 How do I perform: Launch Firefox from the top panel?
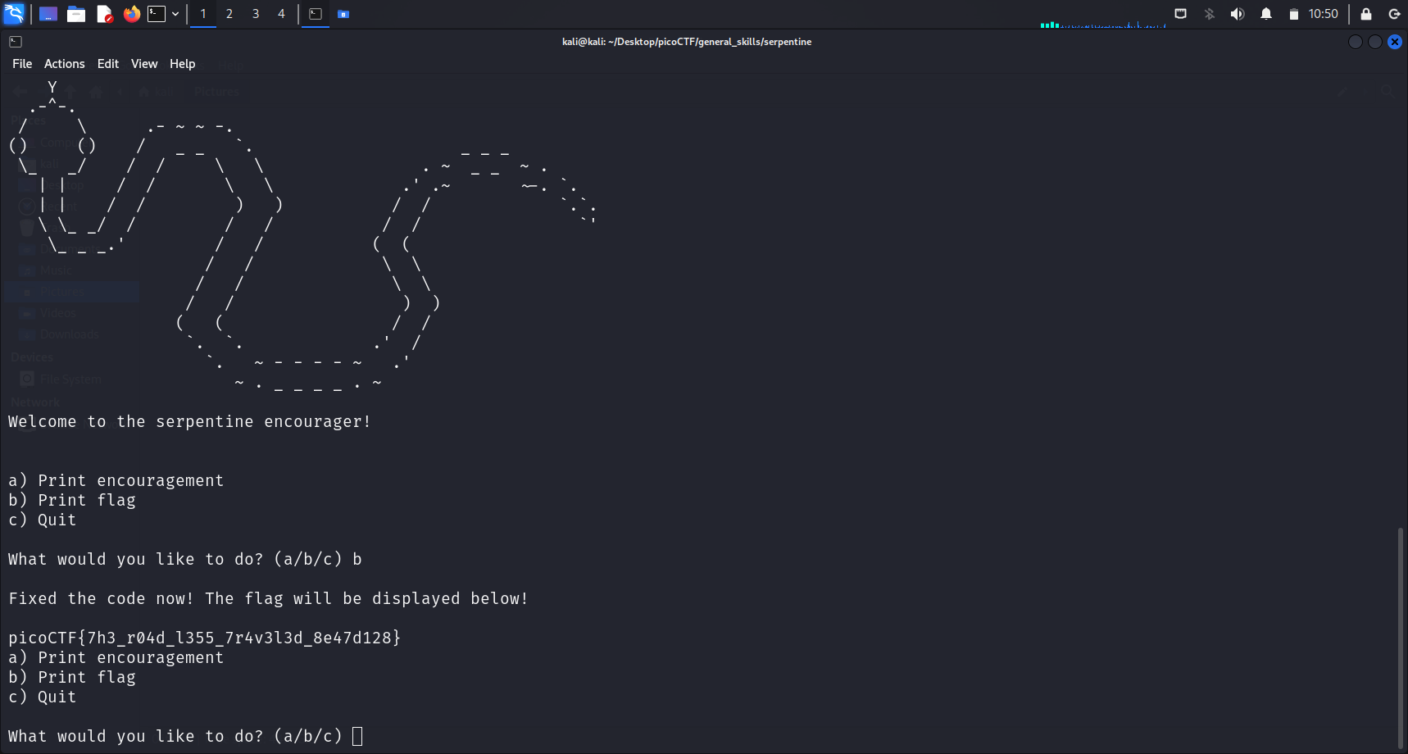pyautogui.click(x=131, y=14)
